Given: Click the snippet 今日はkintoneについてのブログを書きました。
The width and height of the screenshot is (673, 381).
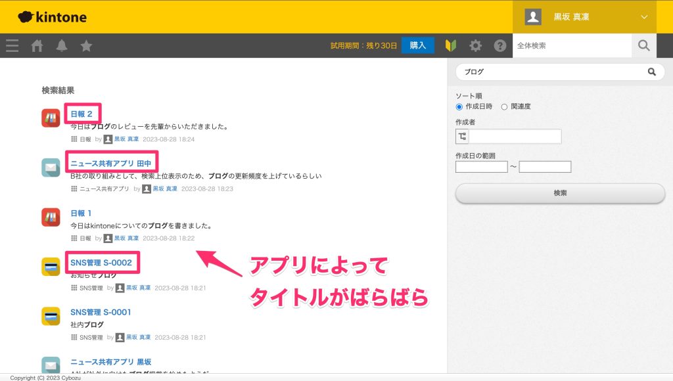Looking at the screenshot, I should [x=141, y=226].
